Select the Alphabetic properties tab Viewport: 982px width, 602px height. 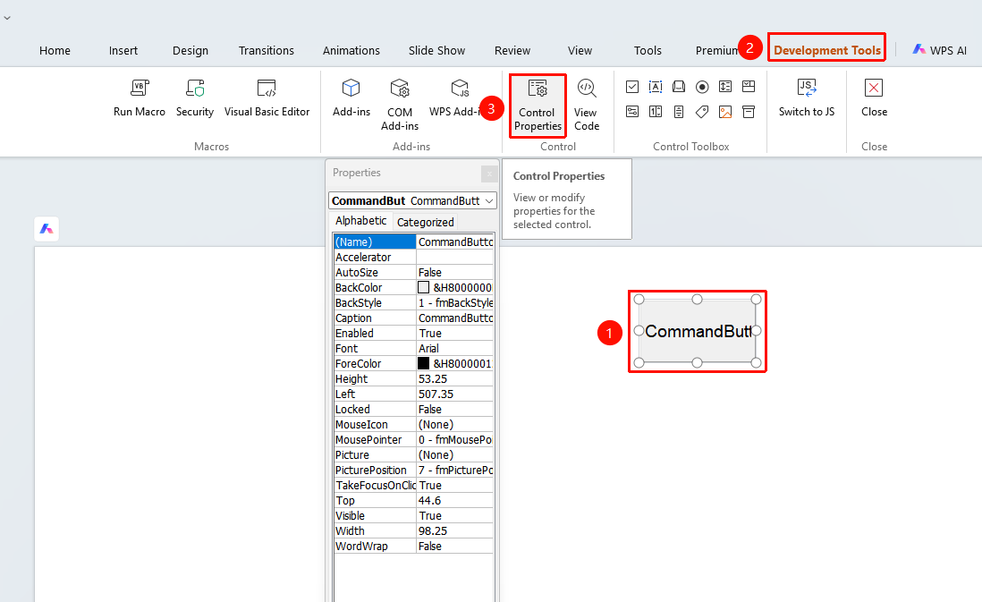point(360,221)
